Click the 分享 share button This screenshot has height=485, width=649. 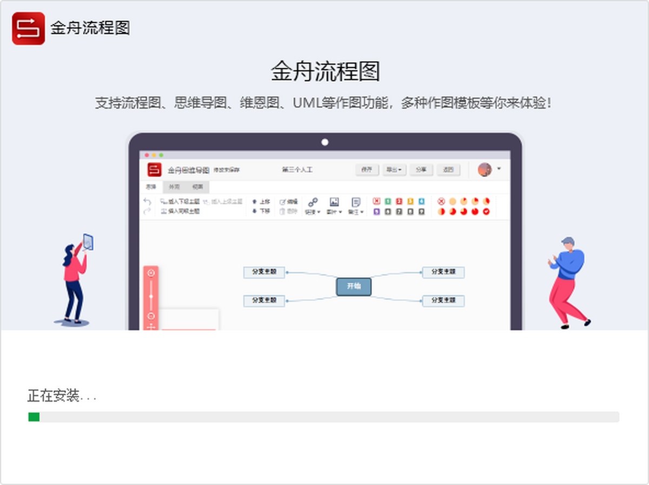point(421,169)
